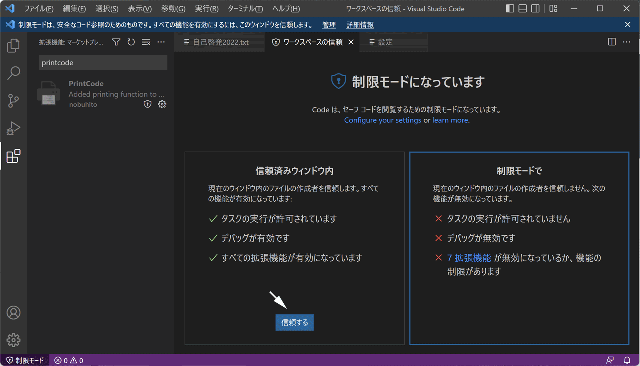Viewport: 640px width, 366px height.
Task: Open the ターミナル(T) menu
Action: pyautogui.click(x=245, y=9)
